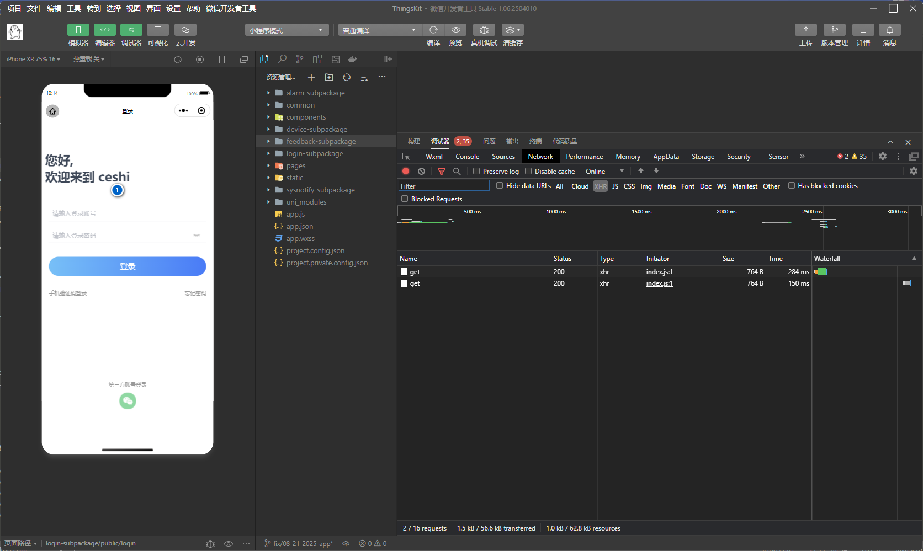Open the preview eye icon

pyautogui.click(x=455, y=30)
